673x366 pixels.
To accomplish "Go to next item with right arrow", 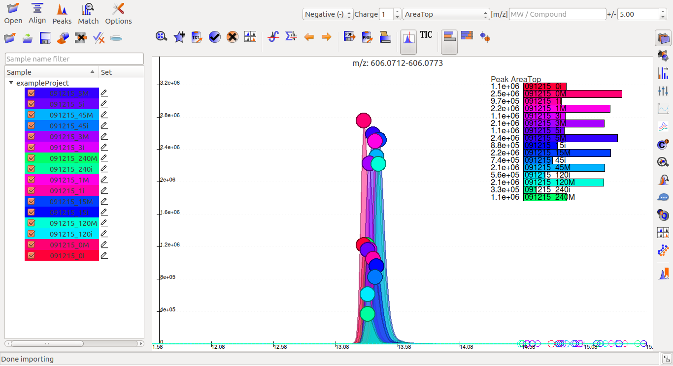I will [326, 36].
